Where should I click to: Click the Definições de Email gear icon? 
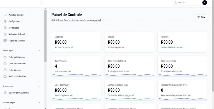(5, 34)
